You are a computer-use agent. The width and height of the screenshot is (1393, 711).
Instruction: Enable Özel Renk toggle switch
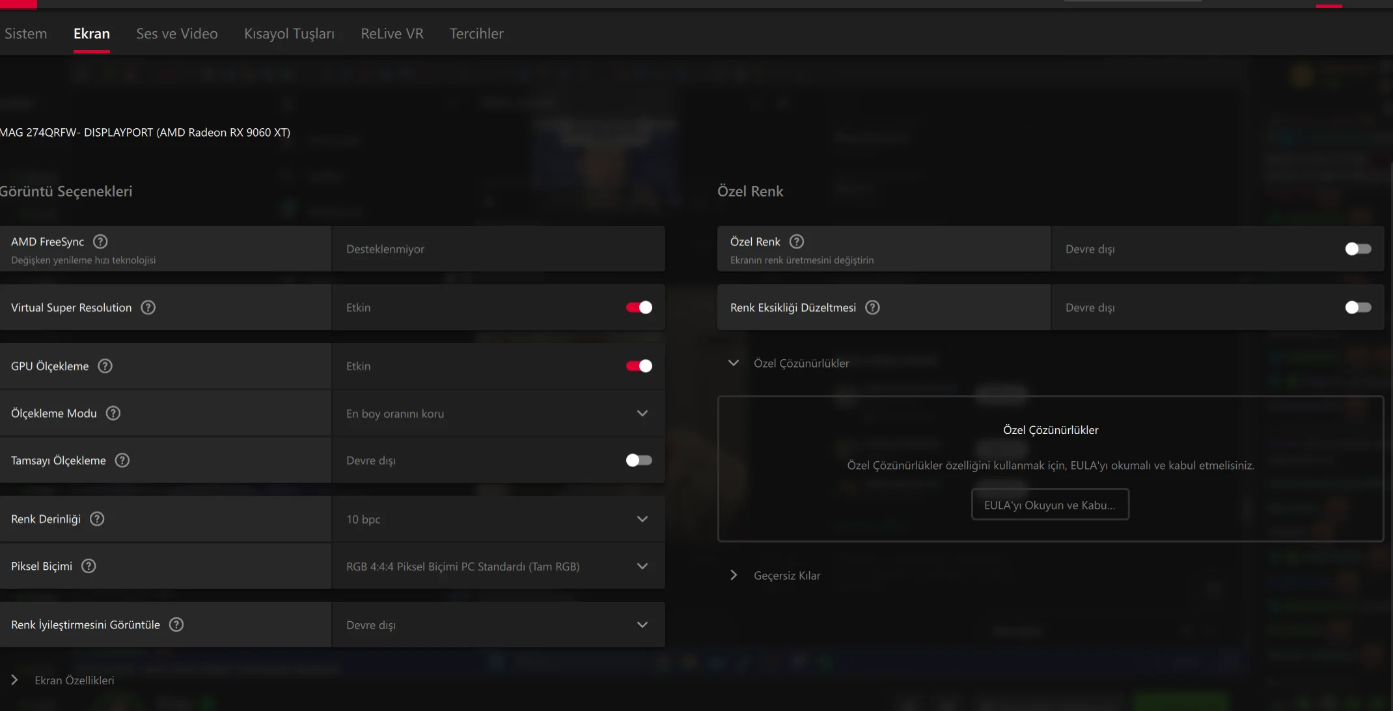click(x=1358, y=248)
